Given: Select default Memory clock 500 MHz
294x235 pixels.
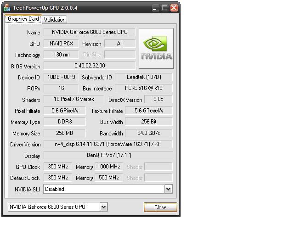Looking at the screenshot, I should [x=109, y=178].
